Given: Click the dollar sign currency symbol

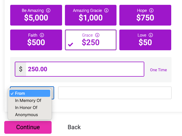Looking at the screenshot, I should coord(21,69).
